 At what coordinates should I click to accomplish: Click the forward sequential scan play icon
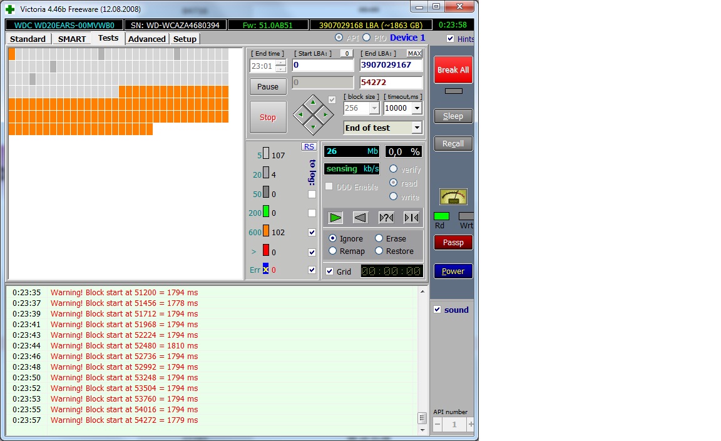335,218
